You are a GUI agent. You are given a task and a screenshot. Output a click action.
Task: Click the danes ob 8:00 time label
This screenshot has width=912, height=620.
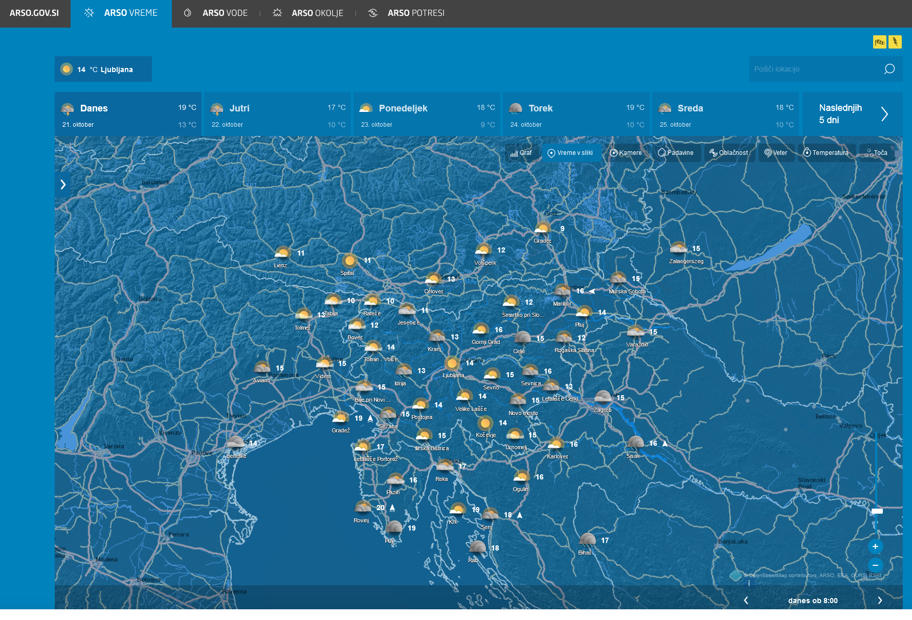(813, 601)
